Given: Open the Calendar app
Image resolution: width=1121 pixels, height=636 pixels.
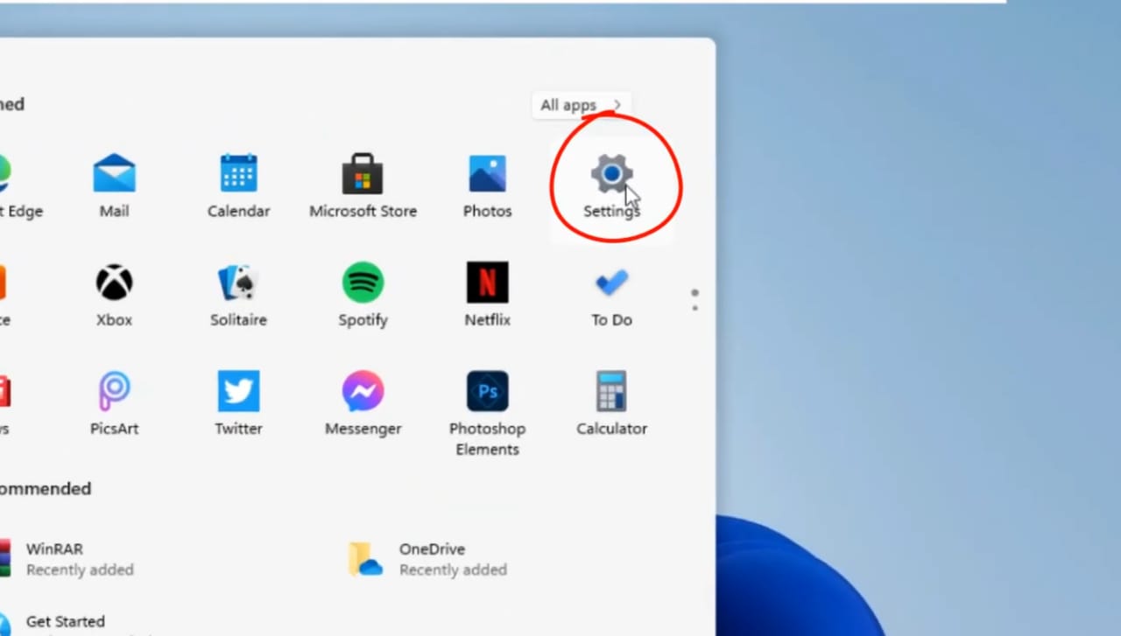Looking at the screenshot, I should pyautogui.click(x=238, y=185).
